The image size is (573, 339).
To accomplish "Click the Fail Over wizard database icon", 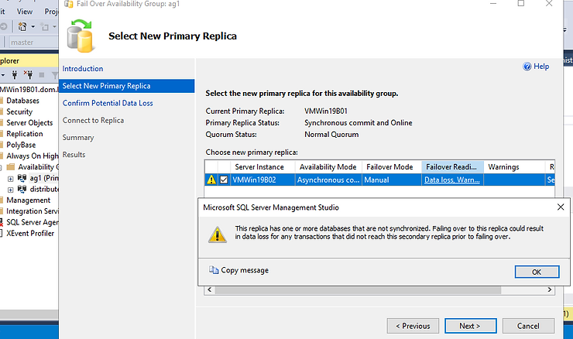I will pyautogui.click(x=80, y=36).
